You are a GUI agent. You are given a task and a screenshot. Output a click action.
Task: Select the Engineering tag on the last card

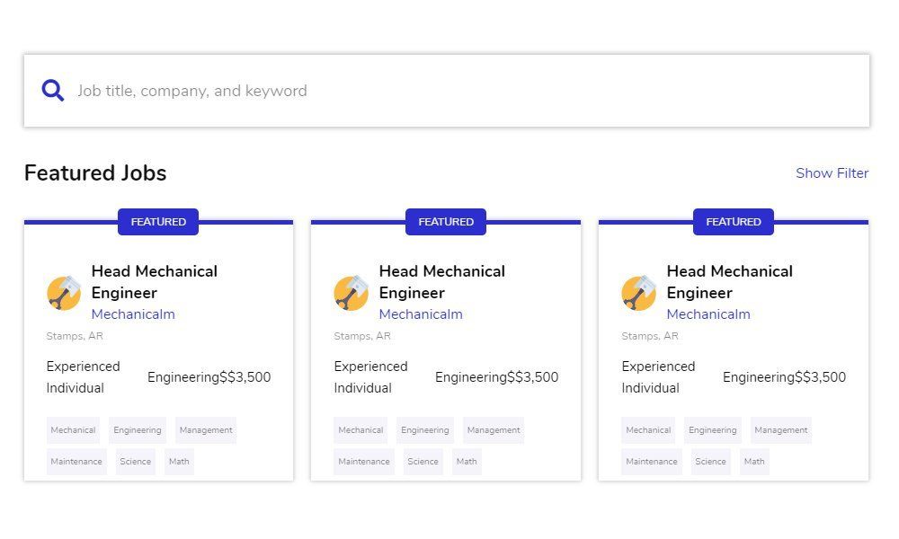(713, 430)
